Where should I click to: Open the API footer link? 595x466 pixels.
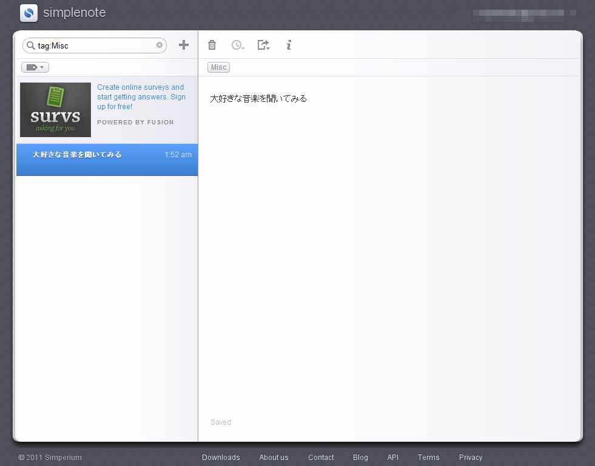coord(393,458)
